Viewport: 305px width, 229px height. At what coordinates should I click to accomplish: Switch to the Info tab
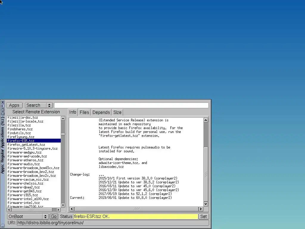73,112
